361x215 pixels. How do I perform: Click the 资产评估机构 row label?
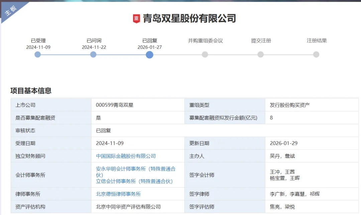(x=30, y=207)
